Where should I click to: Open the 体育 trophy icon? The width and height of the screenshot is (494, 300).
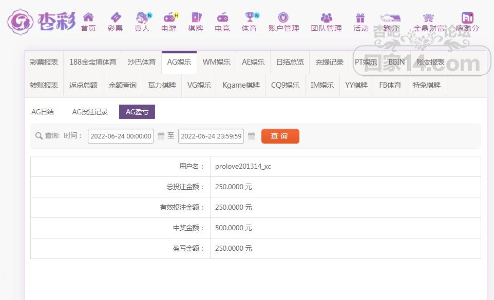click(250, 18)
